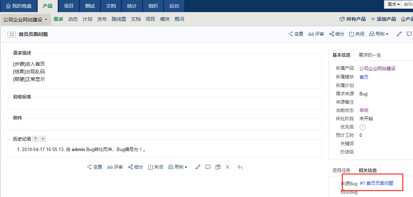Click top toolbar comment bubble icon
Screen dimensions: 413x197
409,34
